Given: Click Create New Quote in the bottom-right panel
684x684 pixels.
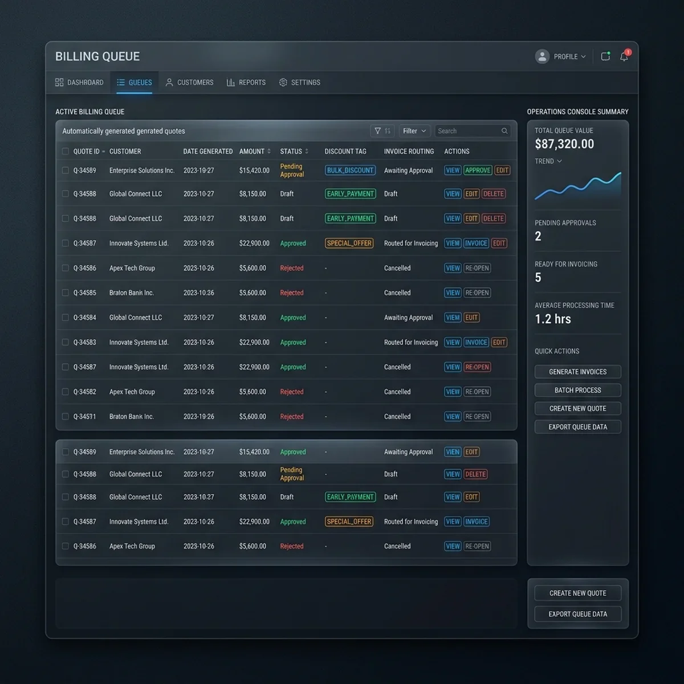Looking at the screenshot, I should (577, 593).
